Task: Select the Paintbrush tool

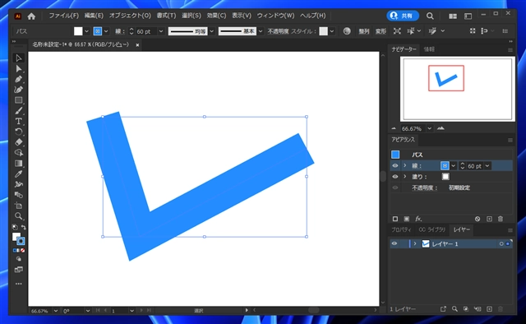Action: point(18,111)
